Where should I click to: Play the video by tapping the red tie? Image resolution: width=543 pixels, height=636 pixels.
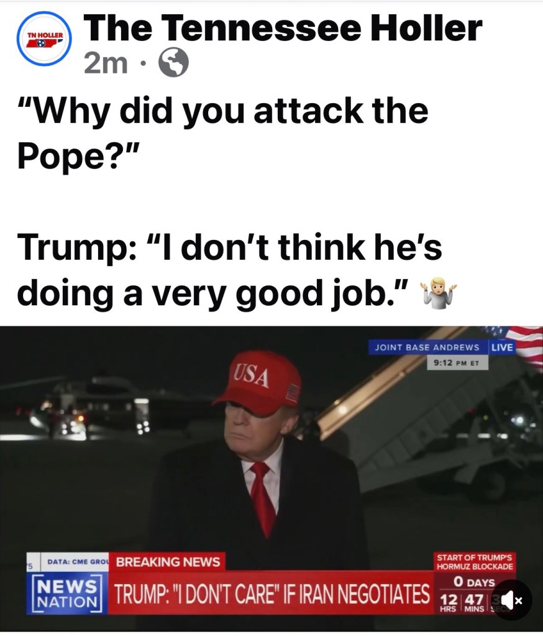tap(264, 497)
